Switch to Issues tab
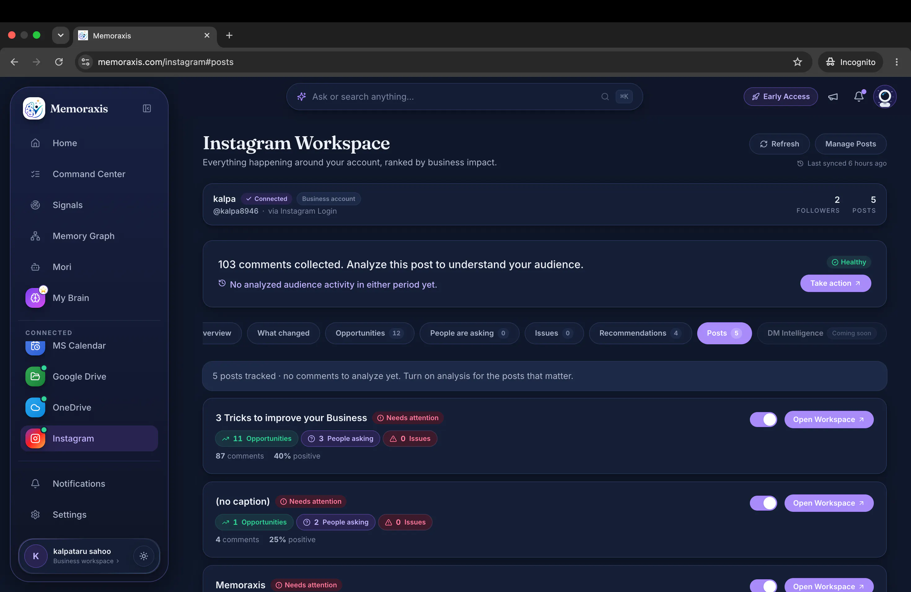911x592 pixels. click(x=554, y=333)
